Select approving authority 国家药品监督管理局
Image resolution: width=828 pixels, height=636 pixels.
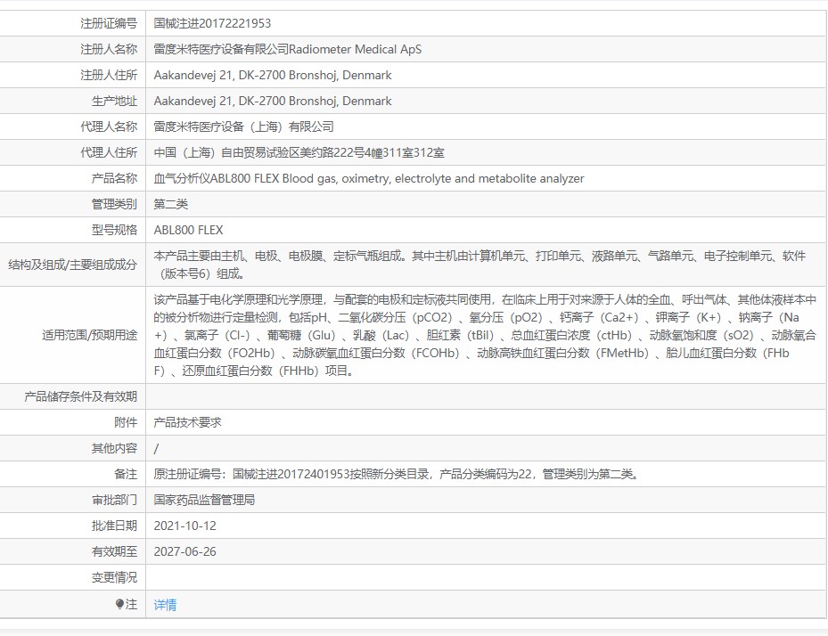[x=204, y=500]
